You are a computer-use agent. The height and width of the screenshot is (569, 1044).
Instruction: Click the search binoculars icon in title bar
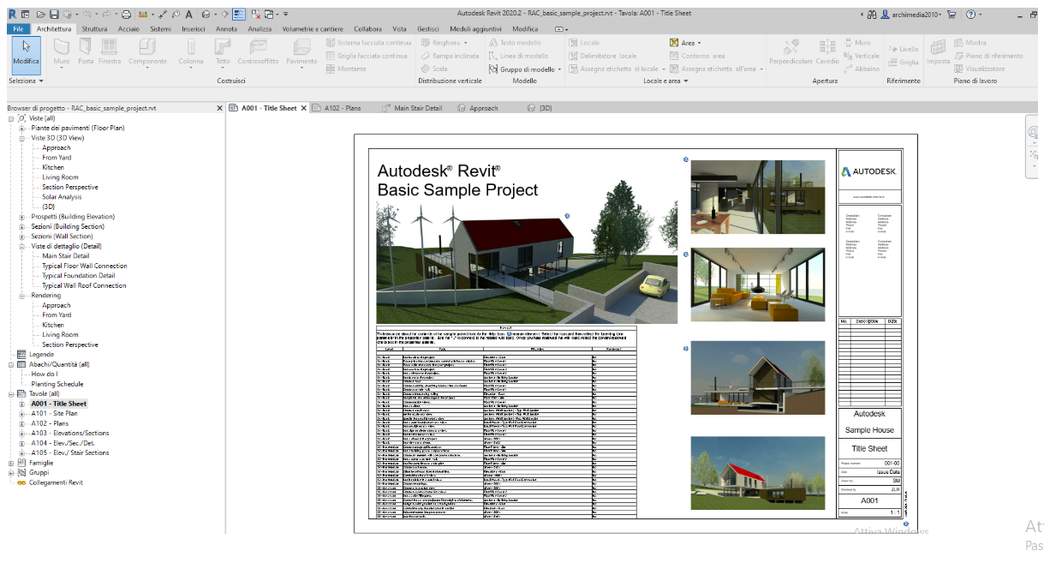coord(873,15)
